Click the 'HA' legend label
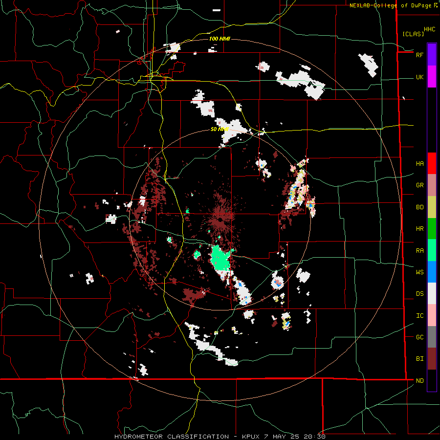 419,163
